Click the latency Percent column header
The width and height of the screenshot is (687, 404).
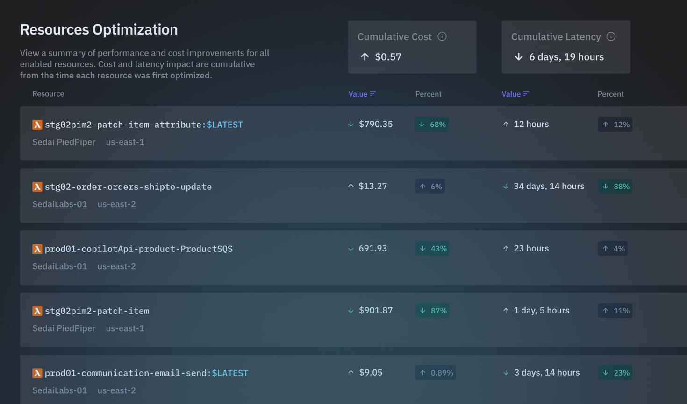point(610,94)
